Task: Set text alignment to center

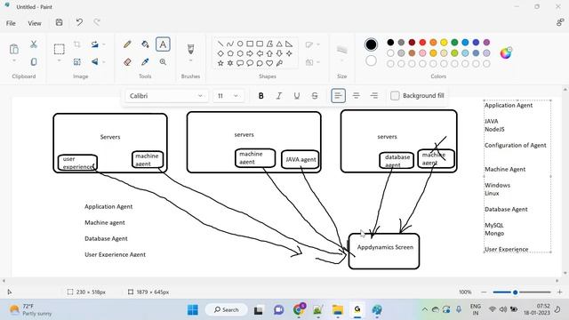Action: (357, 96)
